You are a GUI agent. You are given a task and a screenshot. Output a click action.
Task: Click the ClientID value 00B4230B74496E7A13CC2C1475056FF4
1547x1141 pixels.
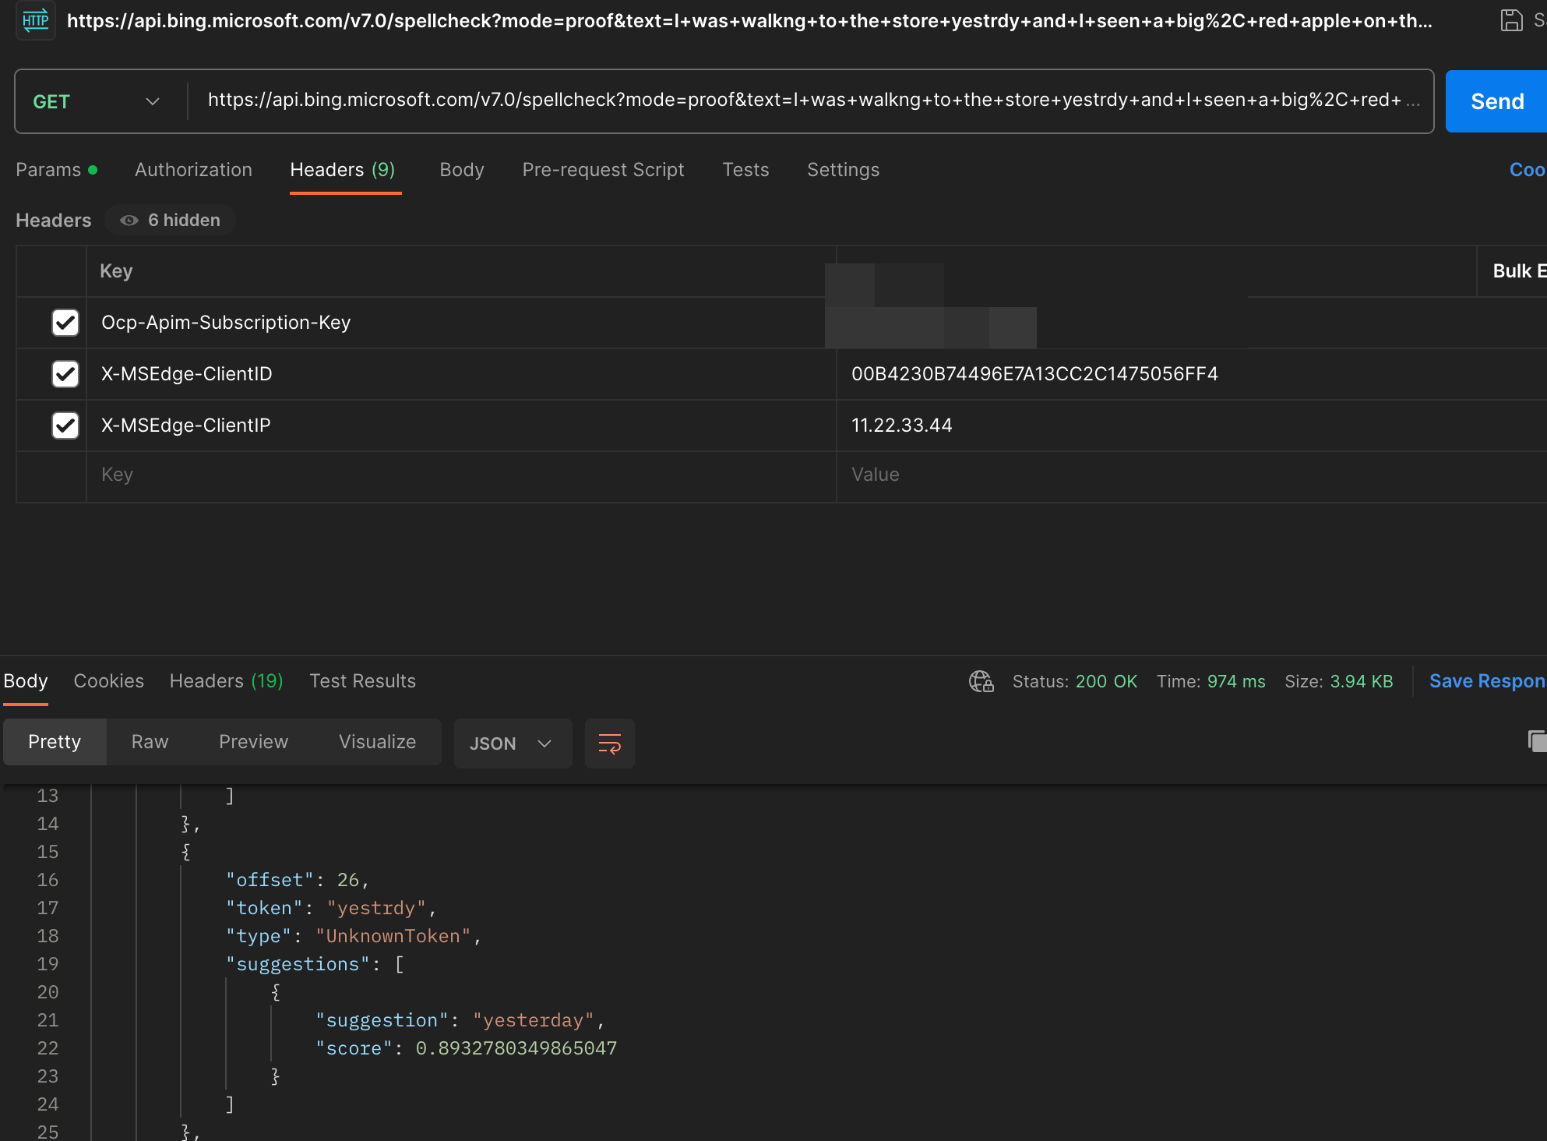pos(1034,374)
